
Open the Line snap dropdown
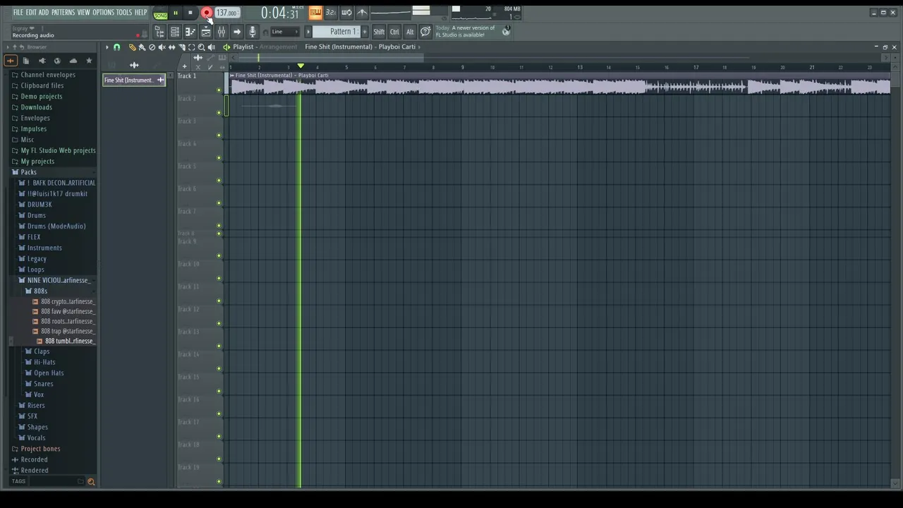click(x=285, y=32)
